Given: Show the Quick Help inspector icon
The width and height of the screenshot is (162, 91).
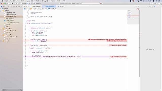Looking at the screenshot, I should (152, 6).
